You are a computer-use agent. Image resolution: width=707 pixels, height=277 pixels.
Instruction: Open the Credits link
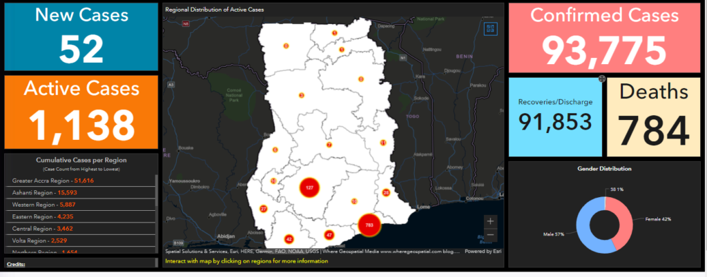click(x=17, y=264)
